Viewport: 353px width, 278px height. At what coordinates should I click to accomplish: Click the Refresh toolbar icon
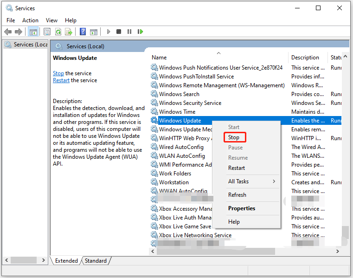58,32
